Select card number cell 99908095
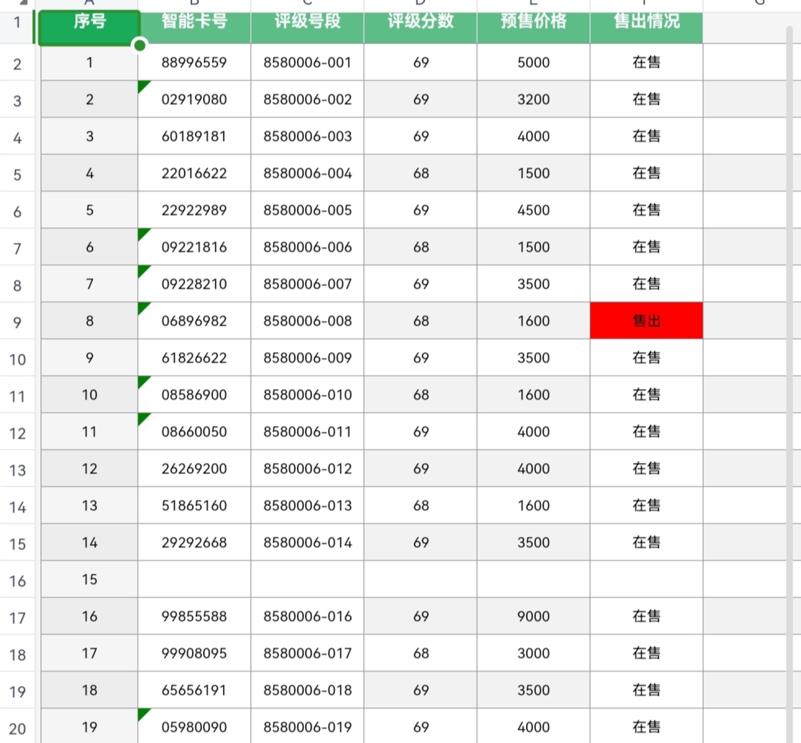 194,653
